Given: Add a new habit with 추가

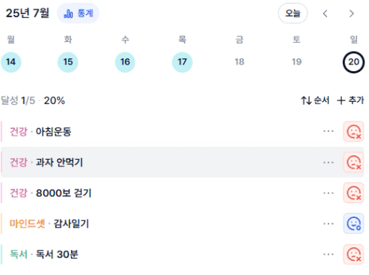Looking at the screenshot, I should 350,100.
